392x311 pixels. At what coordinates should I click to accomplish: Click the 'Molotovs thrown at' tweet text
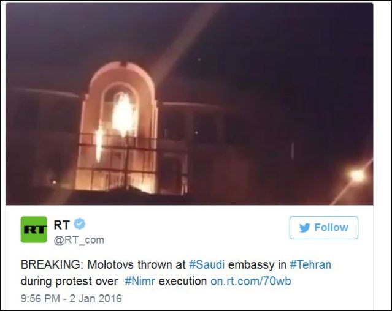click(137, 264)
